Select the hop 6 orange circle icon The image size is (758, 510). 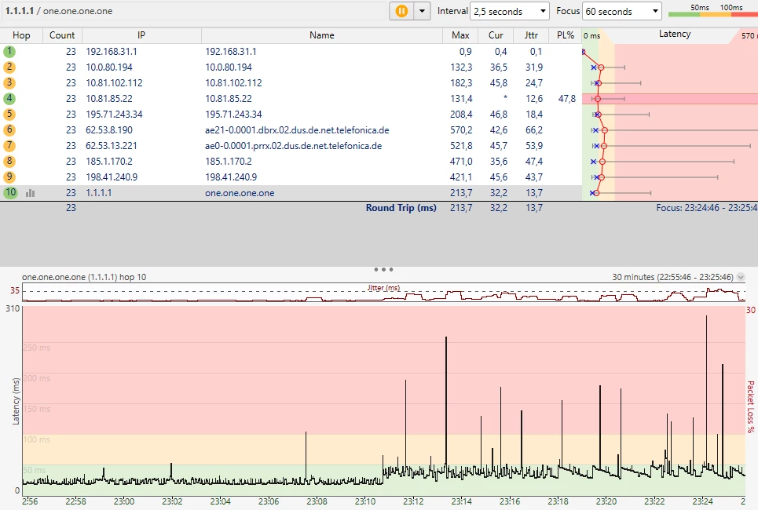[9, 129]
